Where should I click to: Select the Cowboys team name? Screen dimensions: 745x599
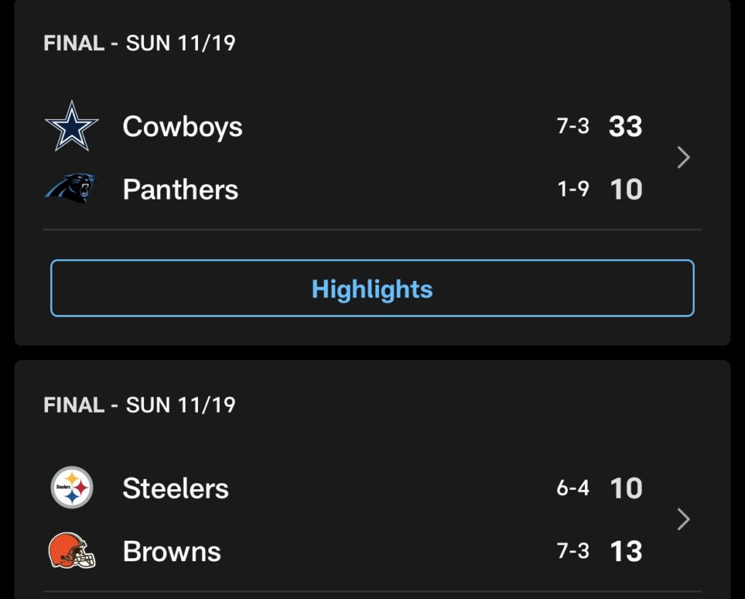click(183, 127)
